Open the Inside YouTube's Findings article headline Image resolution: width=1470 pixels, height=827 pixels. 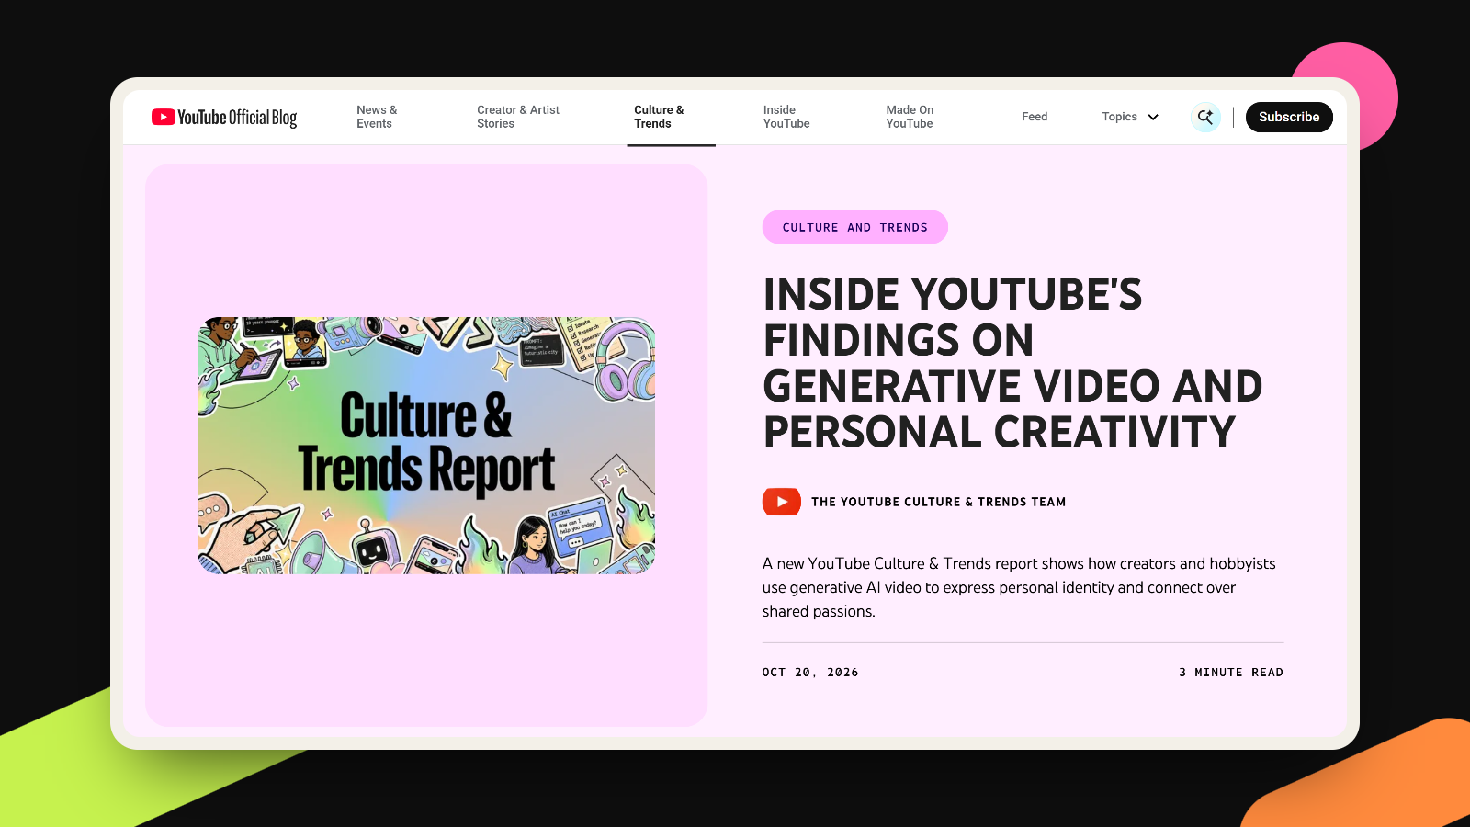click(1012, 363)
